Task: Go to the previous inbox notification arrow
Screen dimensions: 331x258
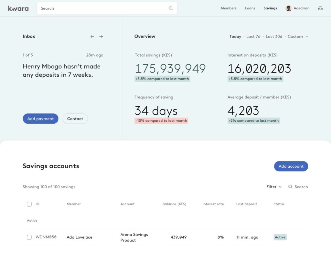Action: pyautogui.click(x=92, y=37)
